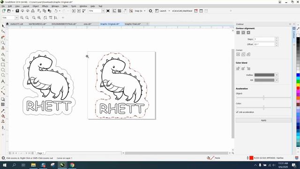Open the Fill color dropdown
Screen dimensions: 300x169
point(277,80)
